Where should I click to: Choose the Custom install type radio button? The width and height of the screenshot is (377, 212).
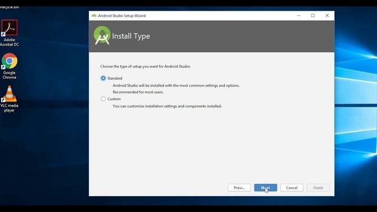[x=103, y=99]
